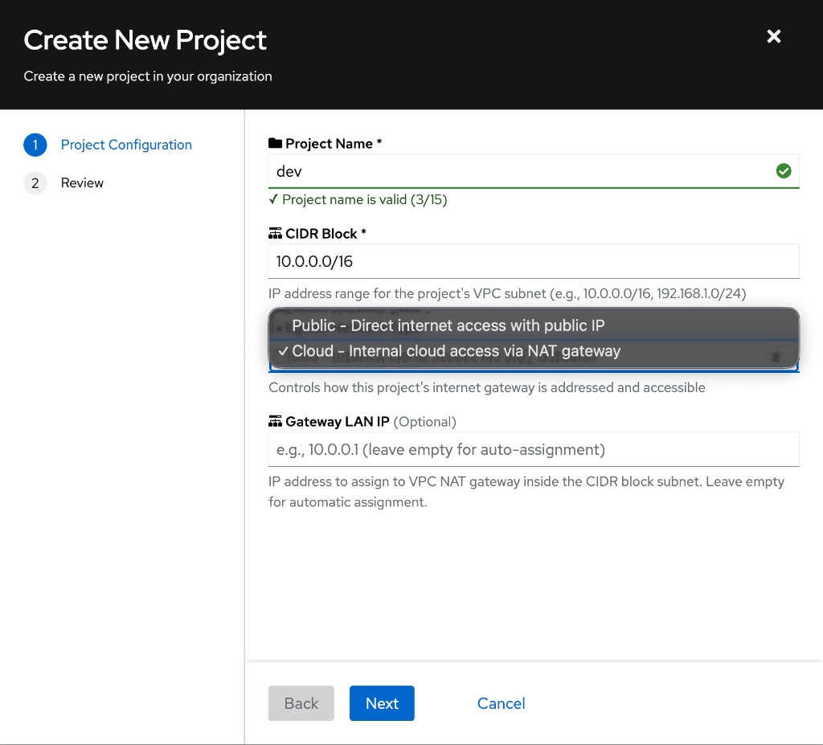
Task: Click the step 1 circle indicator
Action: [x=35, y=145]
